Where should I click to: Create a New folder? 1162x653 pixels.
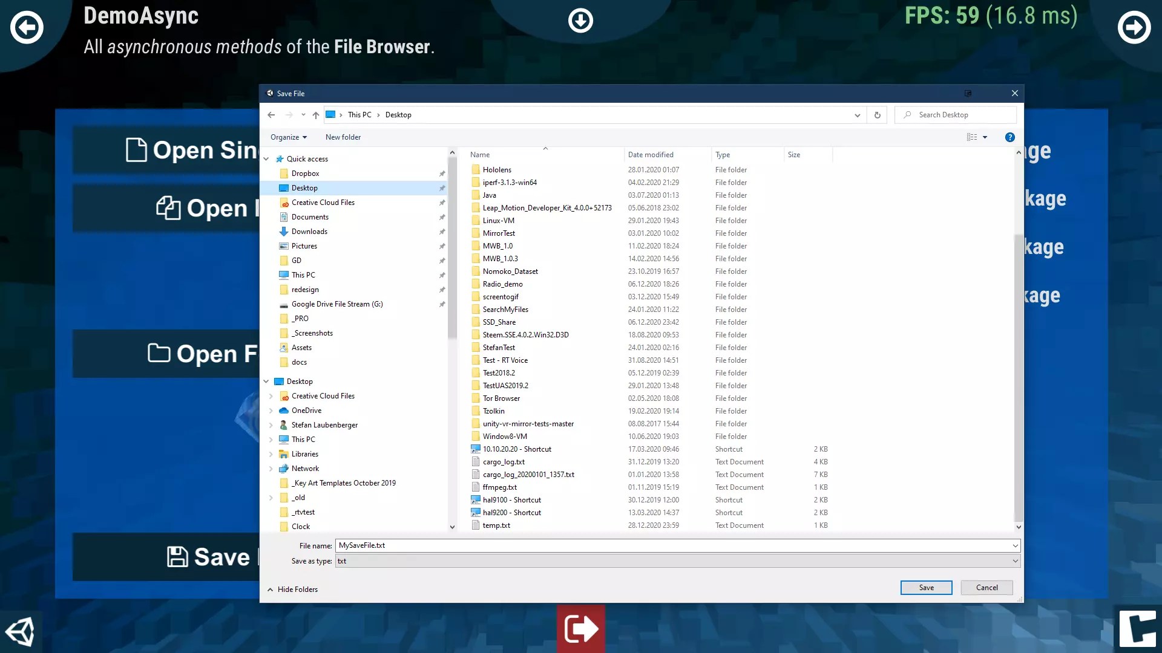[x=343, y=137]
